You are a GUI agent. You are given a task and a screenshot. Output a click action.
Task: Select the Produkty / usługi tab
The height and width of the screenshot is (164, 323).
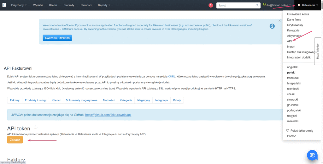pyautogui.click(x=36, y=100)
